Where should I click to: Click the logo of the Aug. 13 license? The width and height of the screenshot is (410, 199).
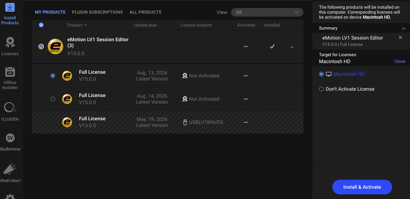point(67,76)
